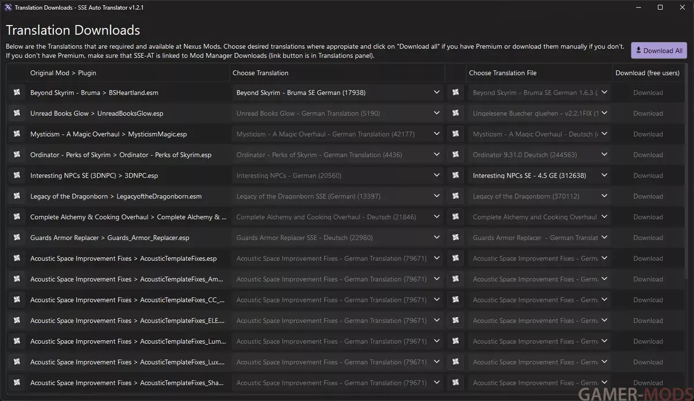Click Nexus icon before Mysticism Deutsch translation file
Screen dimensions: 694x401
pos(456,134)
